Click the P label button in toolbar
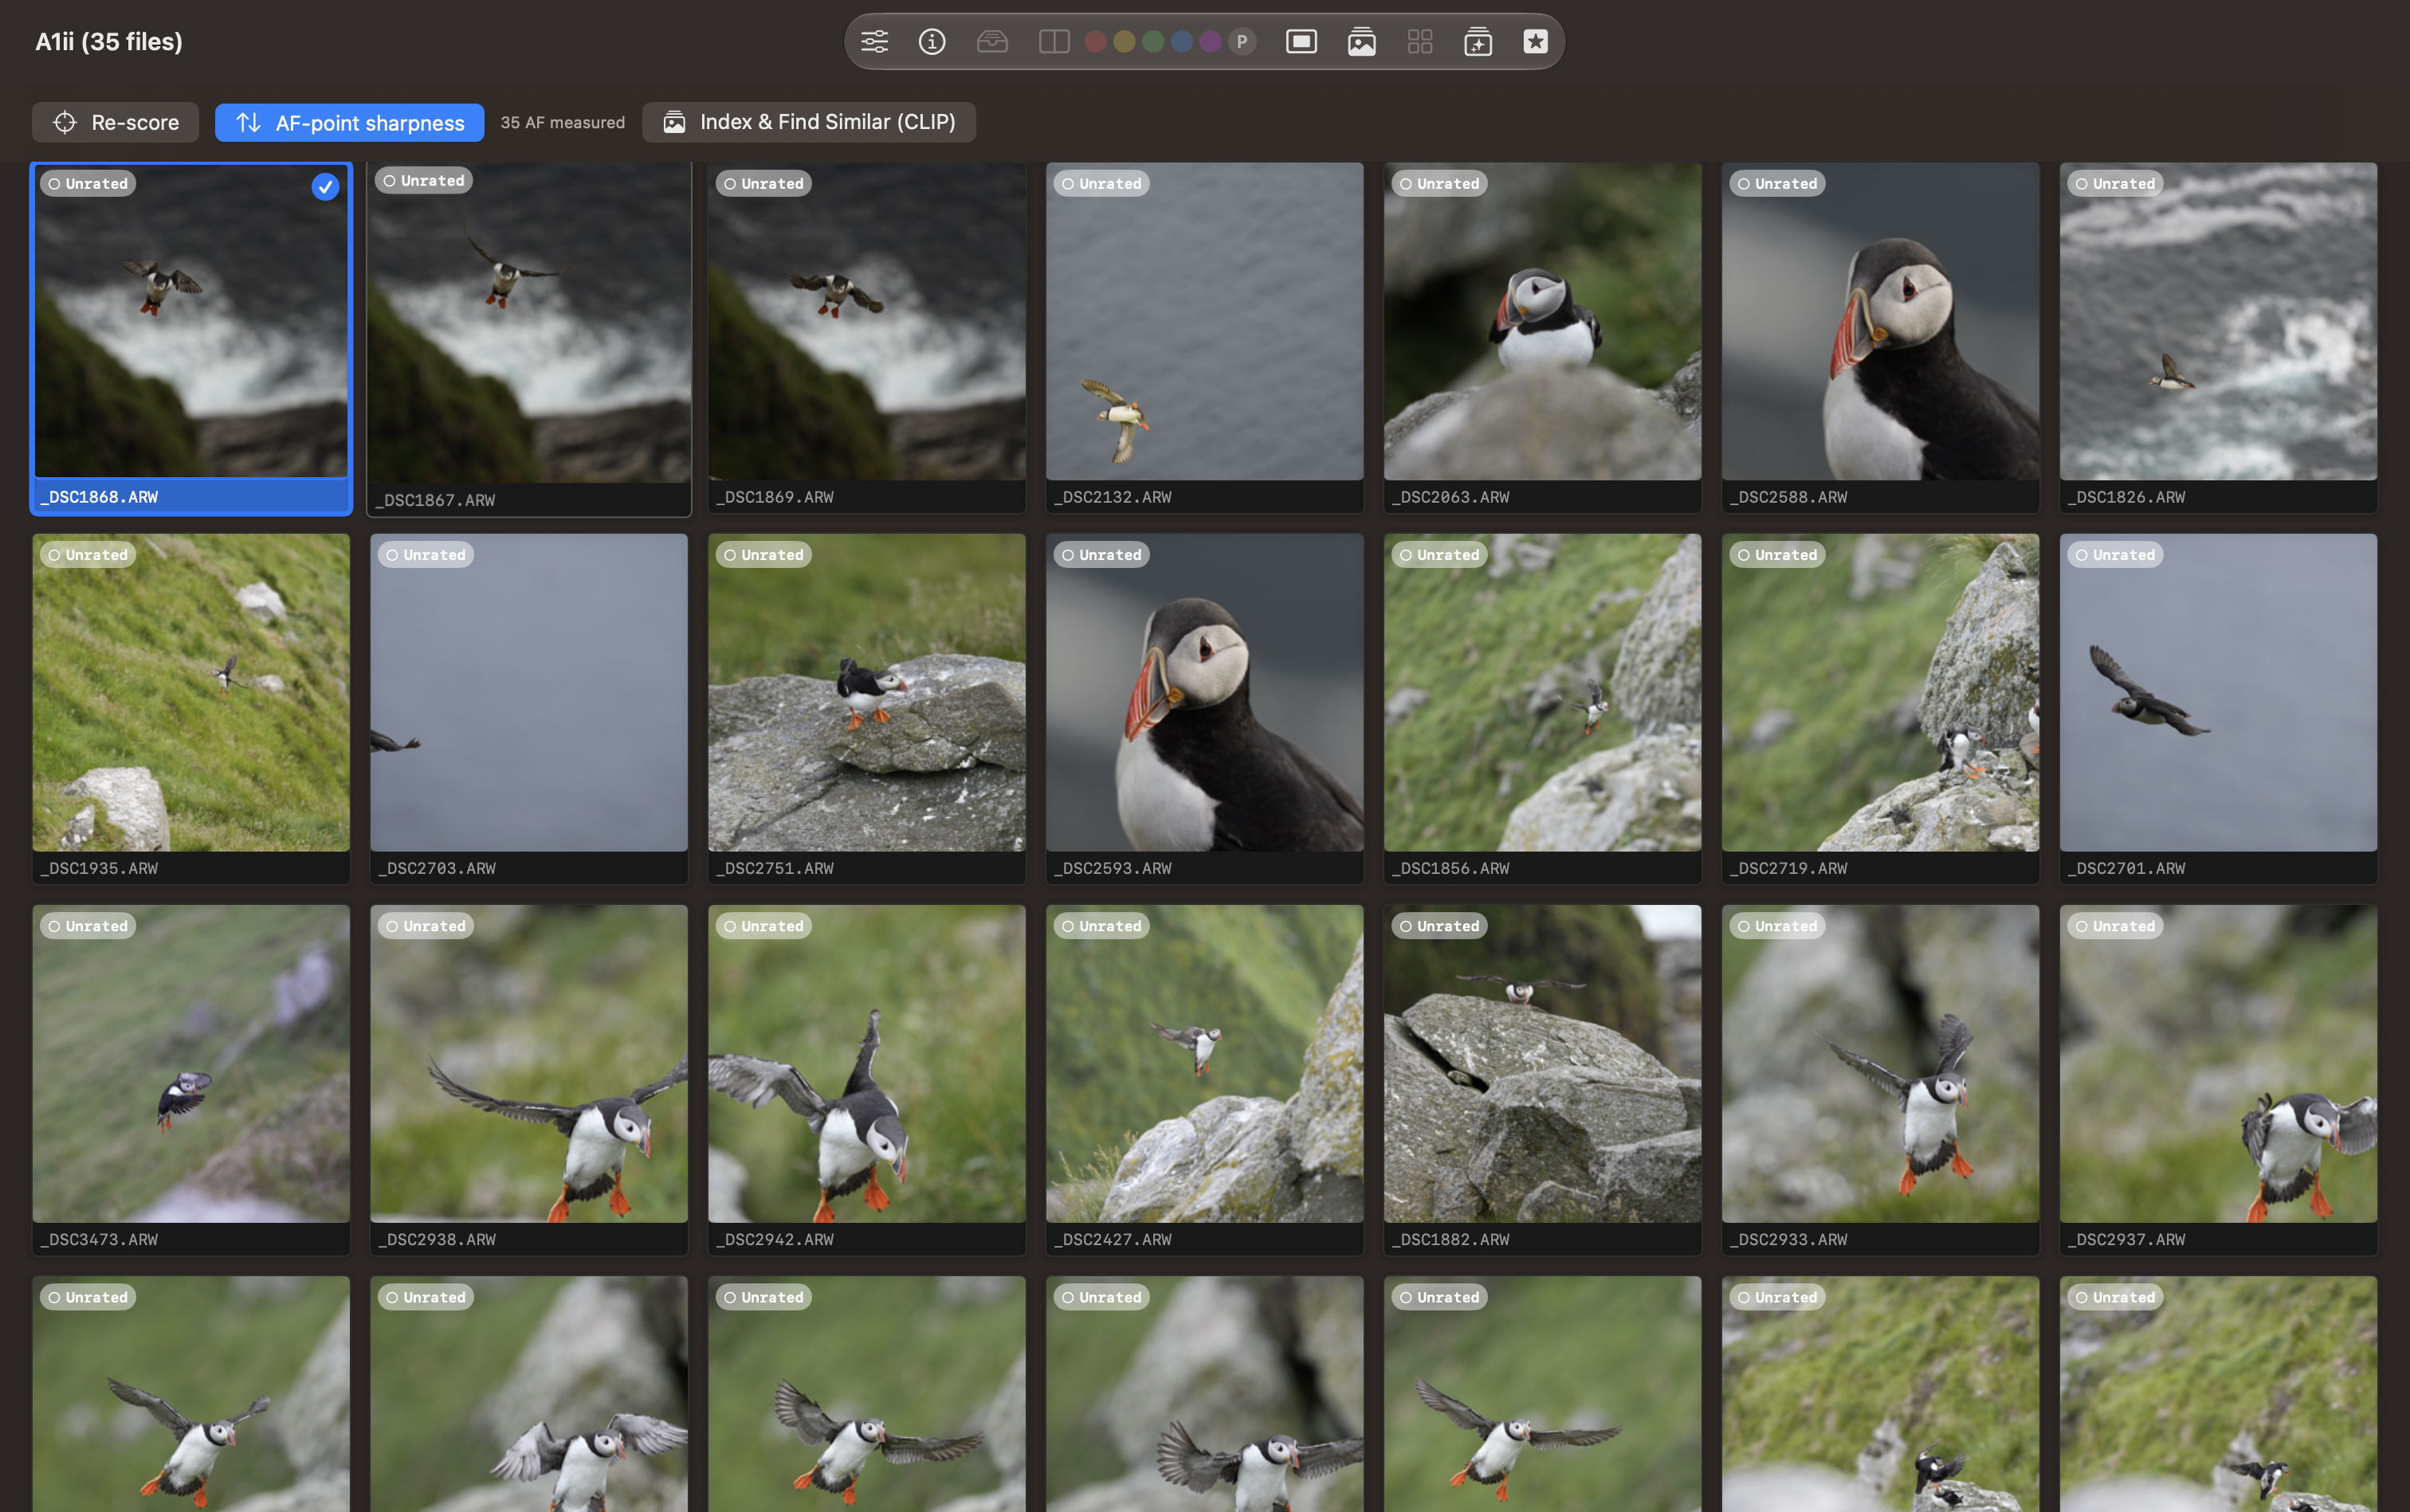2410x1512 pixels. 1242,42
